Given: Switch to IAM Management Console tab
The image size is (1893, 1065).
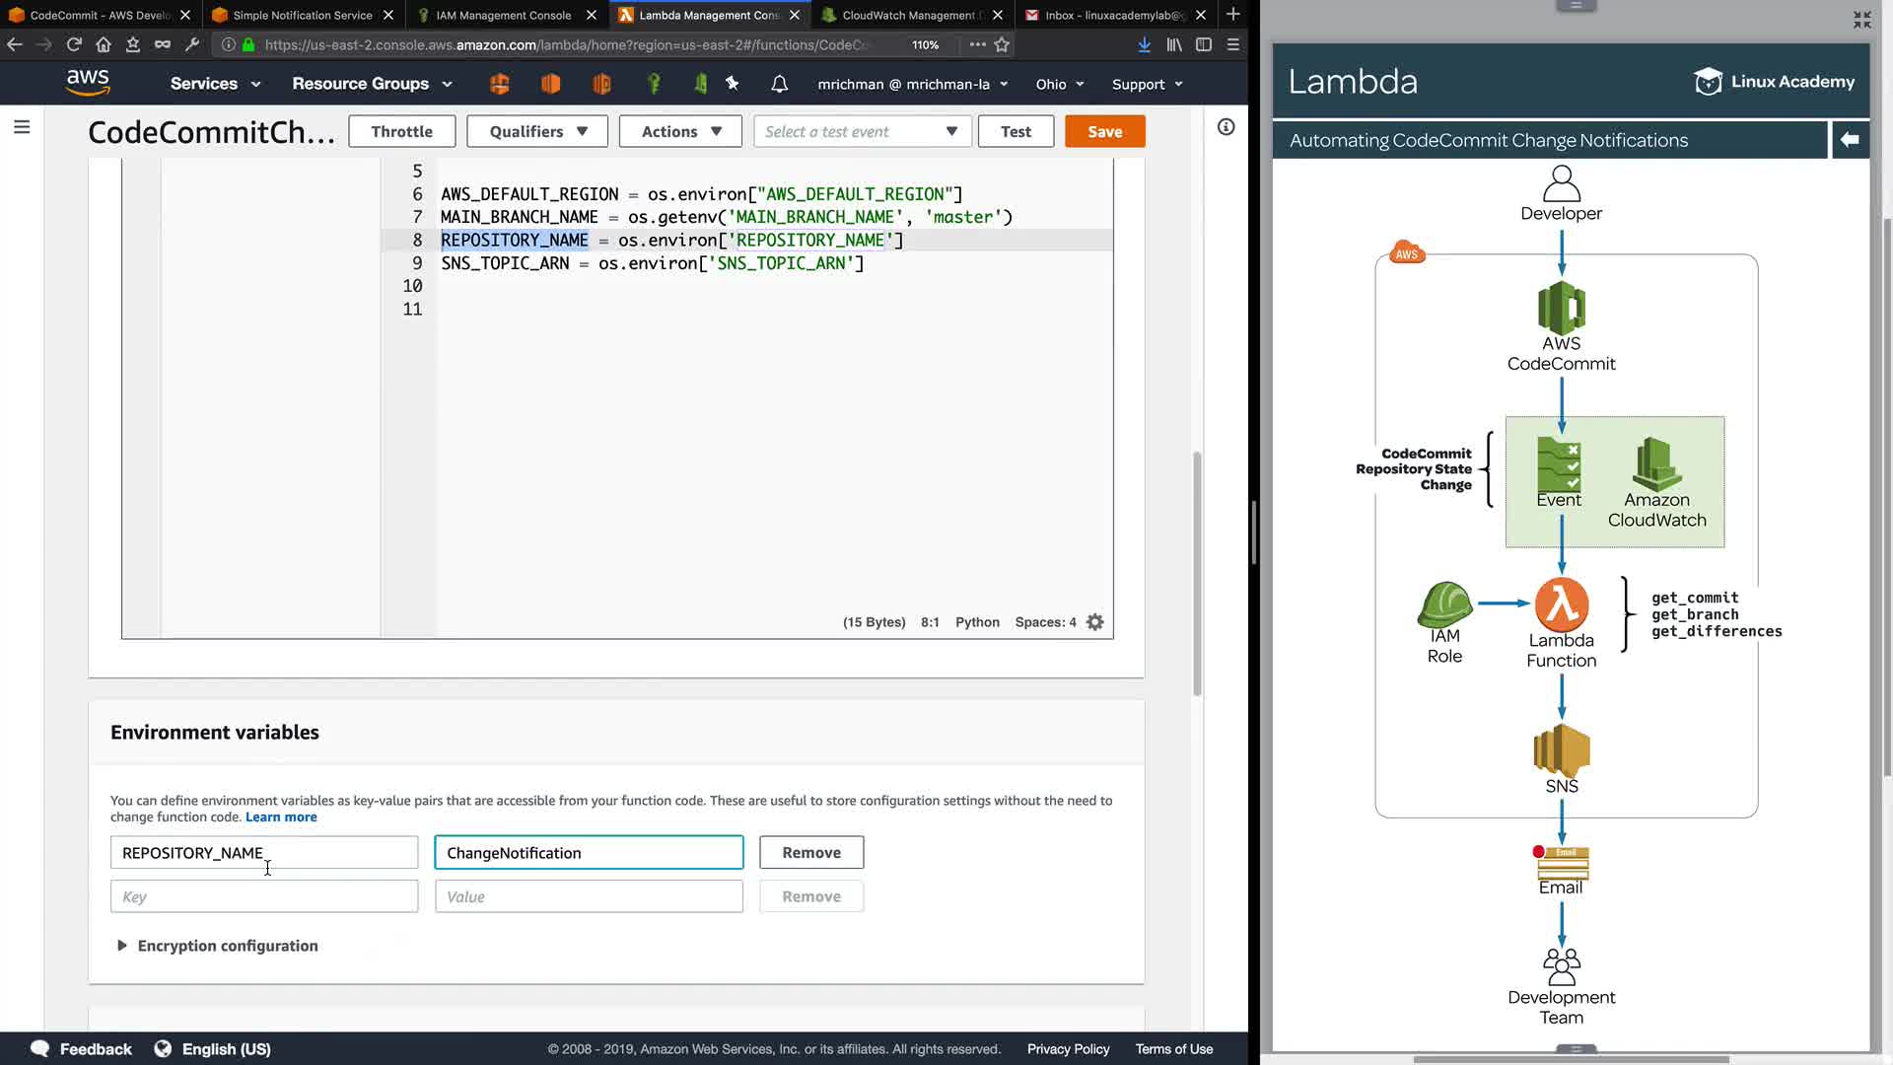Looking at the screenshot, I should click(503, 15).
